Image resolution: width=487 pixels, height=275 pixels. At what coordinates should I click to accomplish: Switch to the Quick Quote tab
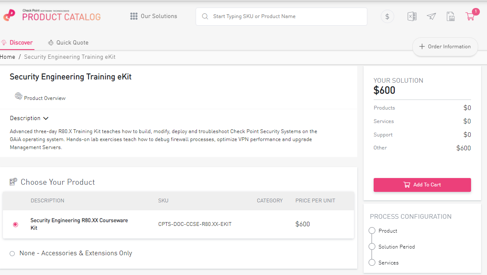[x=68, y=42]
